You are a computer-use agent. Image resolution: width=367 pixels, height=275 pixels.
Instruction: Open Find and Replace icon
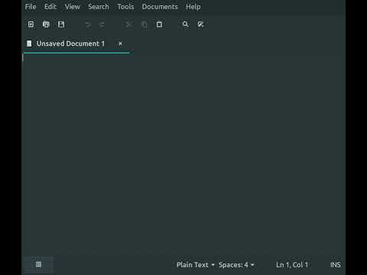pos(200,24)
